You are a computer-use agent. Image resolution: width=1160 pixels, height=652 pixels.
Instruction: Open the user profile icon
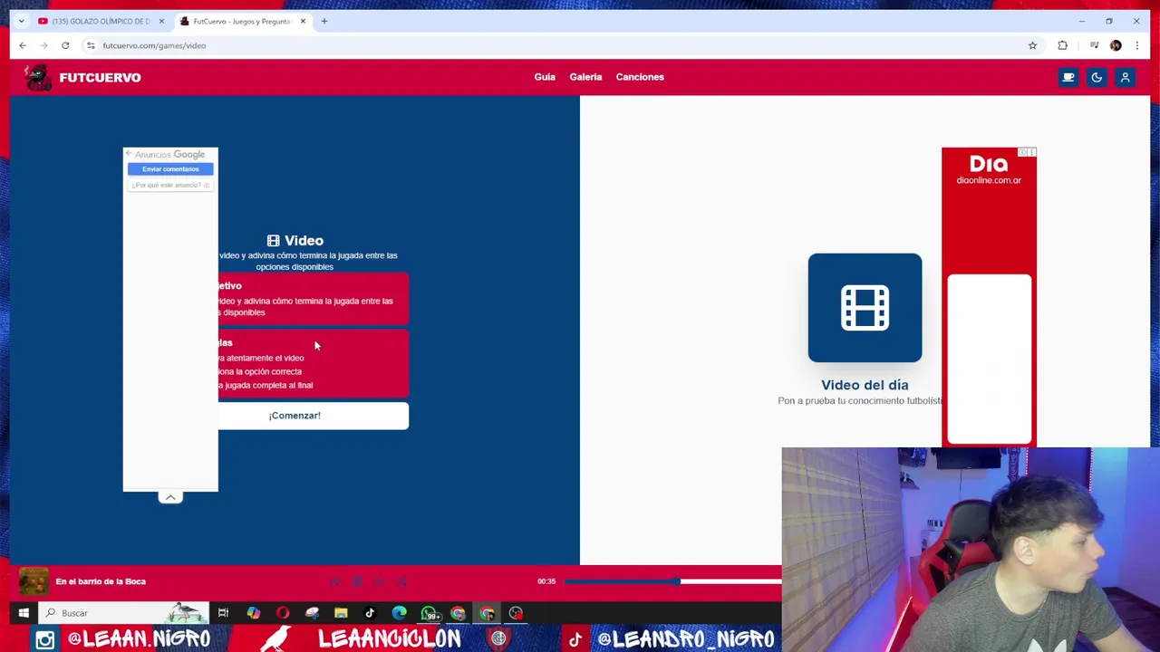[1125, 78]
